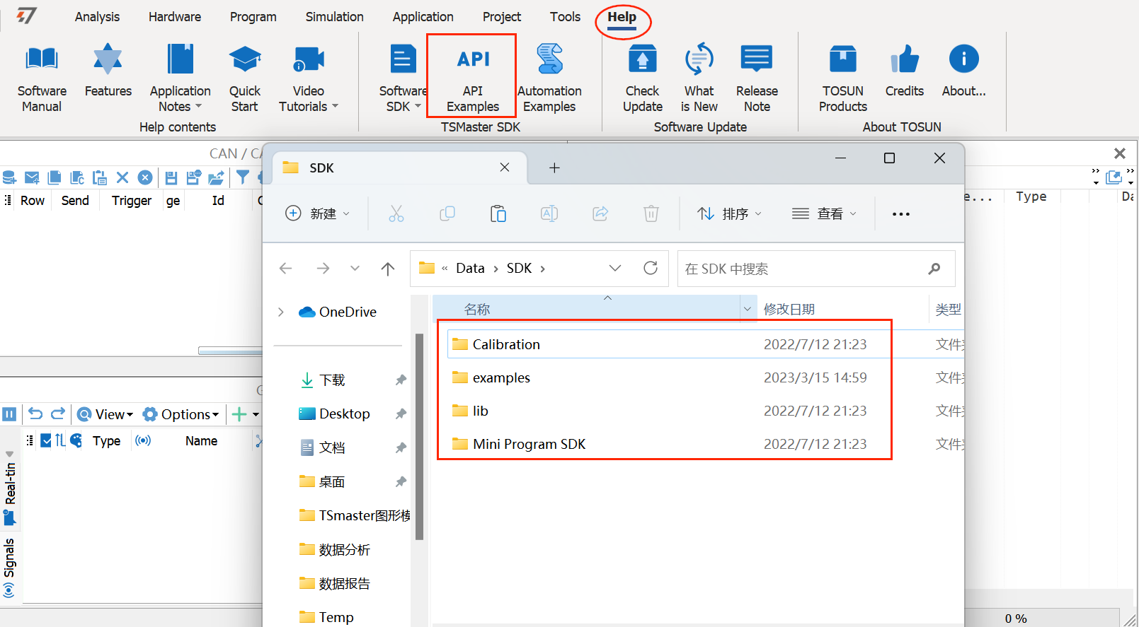Click the SDK breadcrumb in address bar
The image size is (1139, 627).
tap(519, 269)
